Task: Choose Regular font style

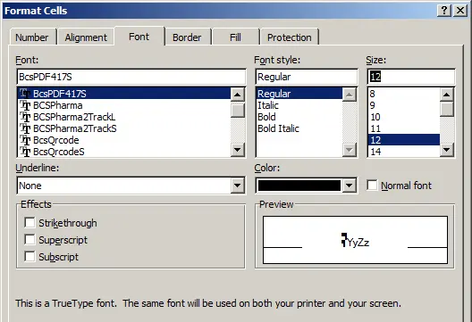Action: [x=299, y=94]
